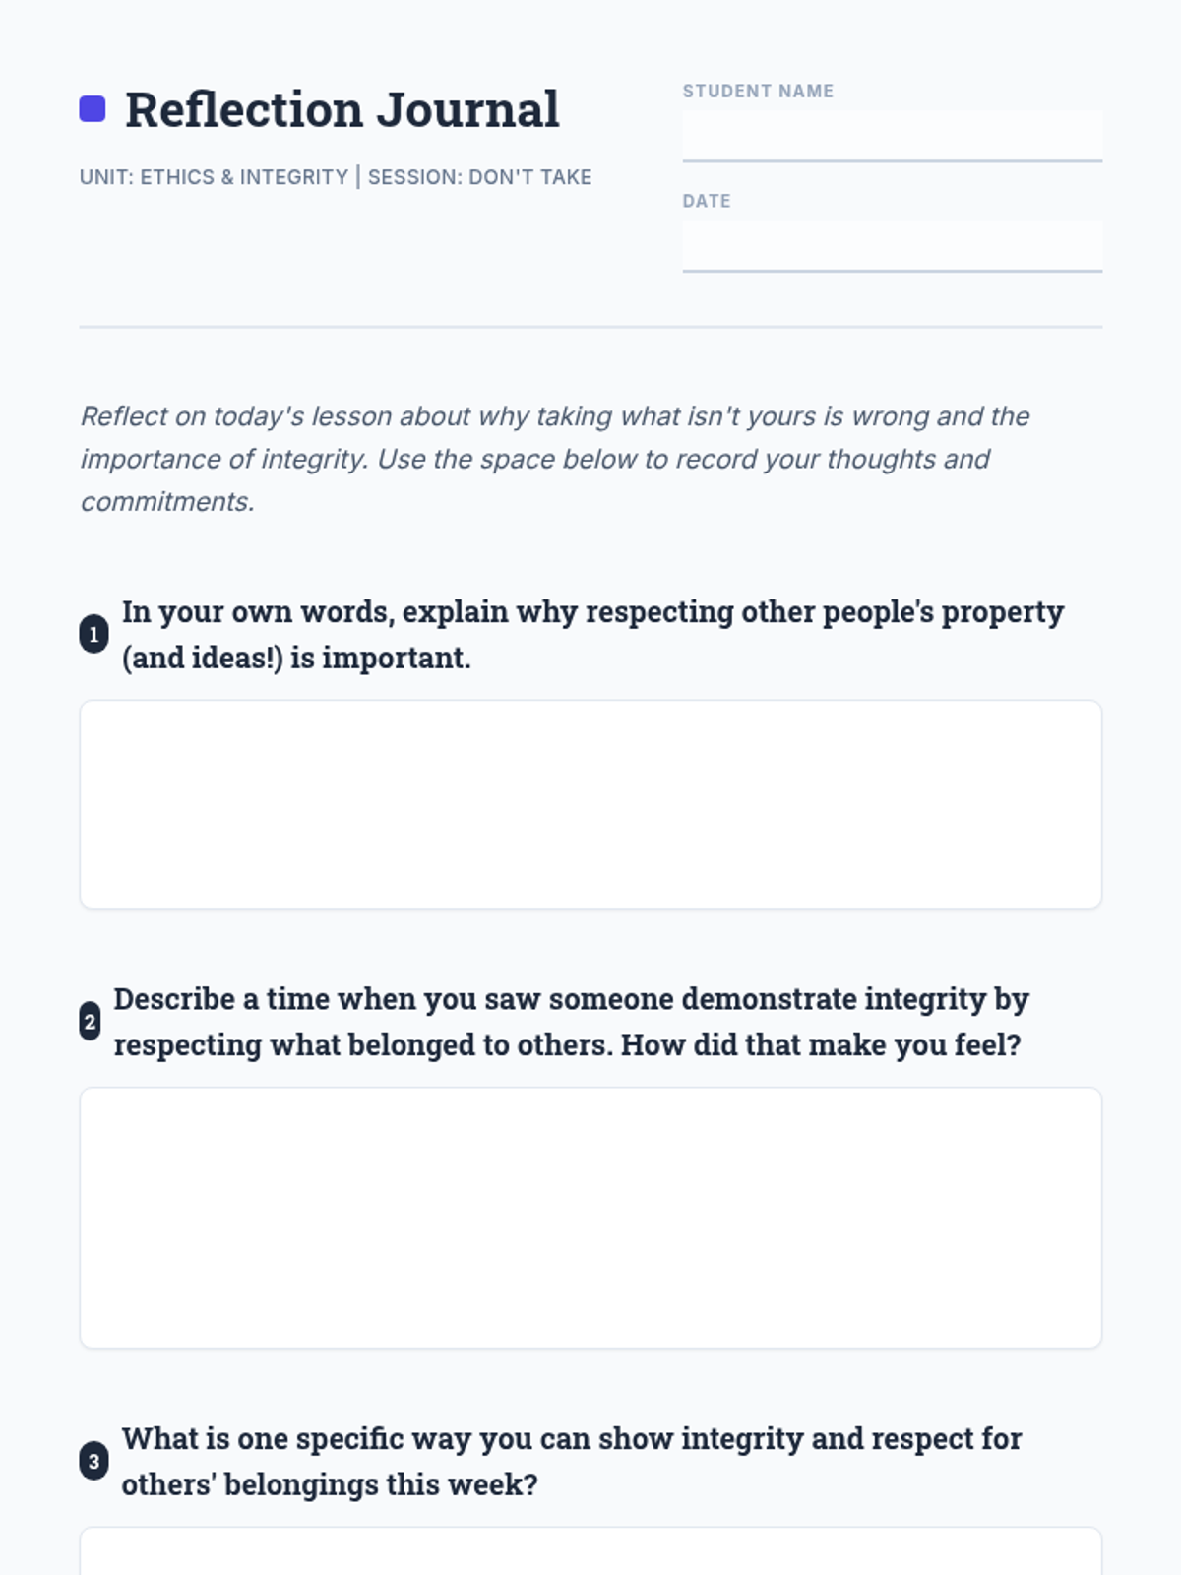Click the DATE label
Screen dimensions: 1181x1575
pyautogui.click(x=707, y=201)
